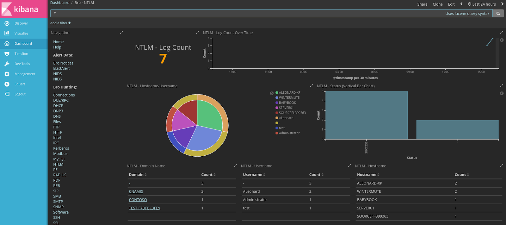This screenshot has width=506, height=225.
Task: Toggle legend on Log Count Over Time chart
Action: 502,40
